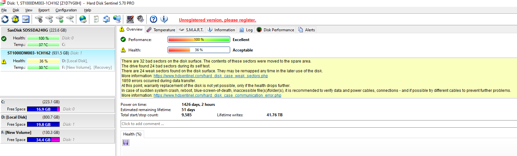Switch to the Temperature tab

coord(161,30)
